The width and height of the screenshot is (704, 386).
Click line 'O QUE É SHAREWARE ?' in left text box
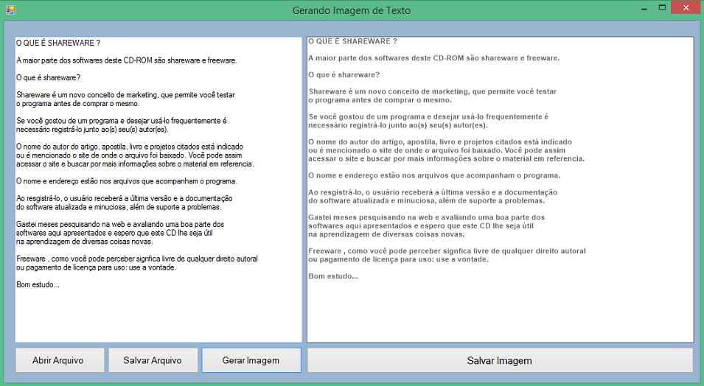click(x=58, y=43)
